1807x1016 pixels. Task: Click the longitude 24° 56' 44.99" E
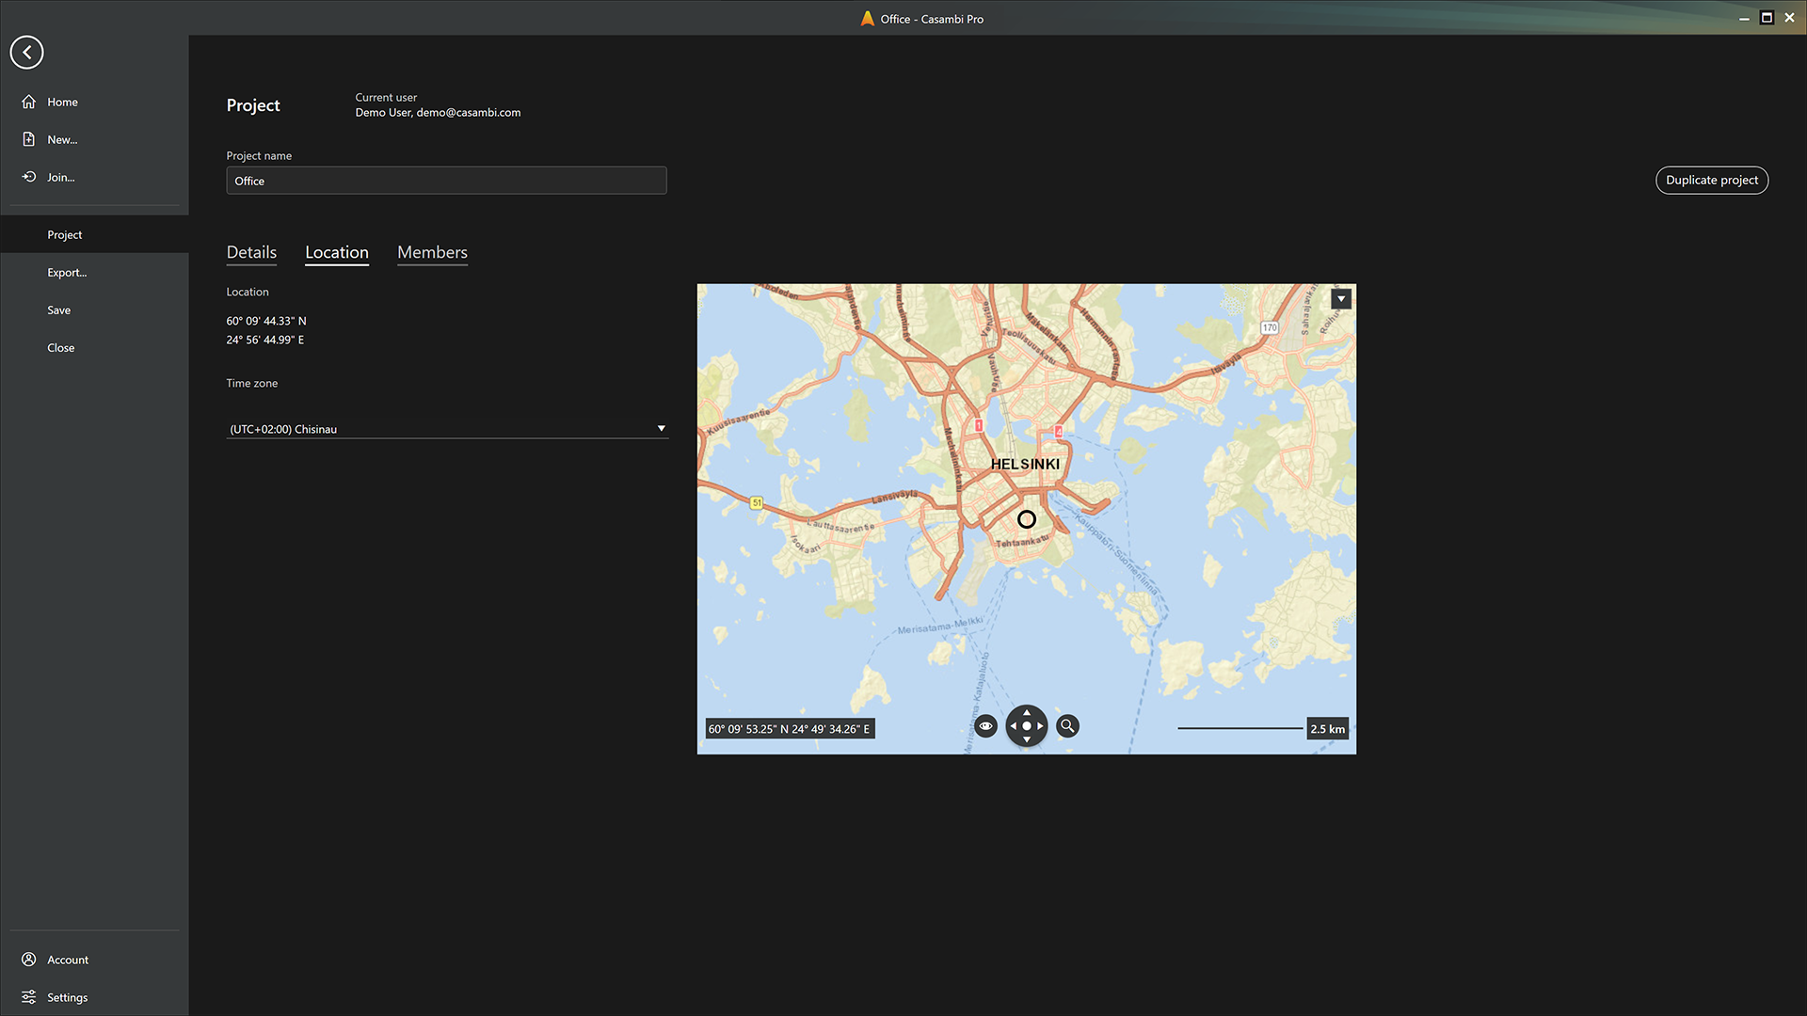coord(265,340)
